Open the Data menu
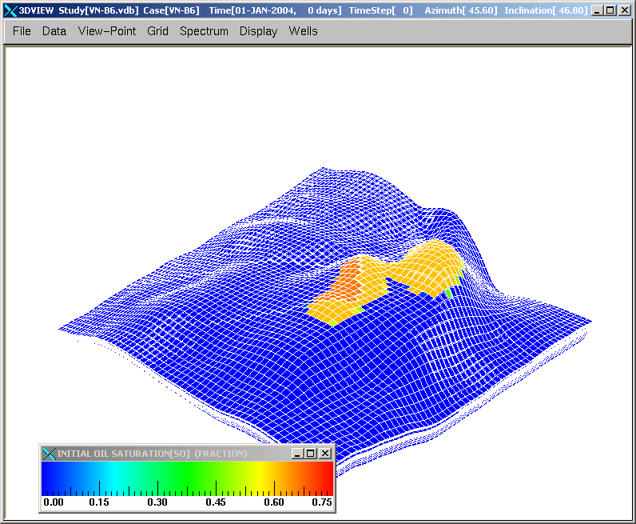Viewport: 636px width, 524px height. 54,31
